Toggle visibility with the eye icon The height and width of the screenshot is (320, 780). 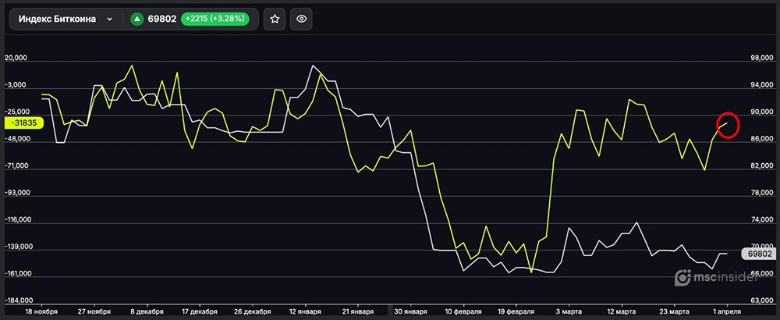pos(301,19)
